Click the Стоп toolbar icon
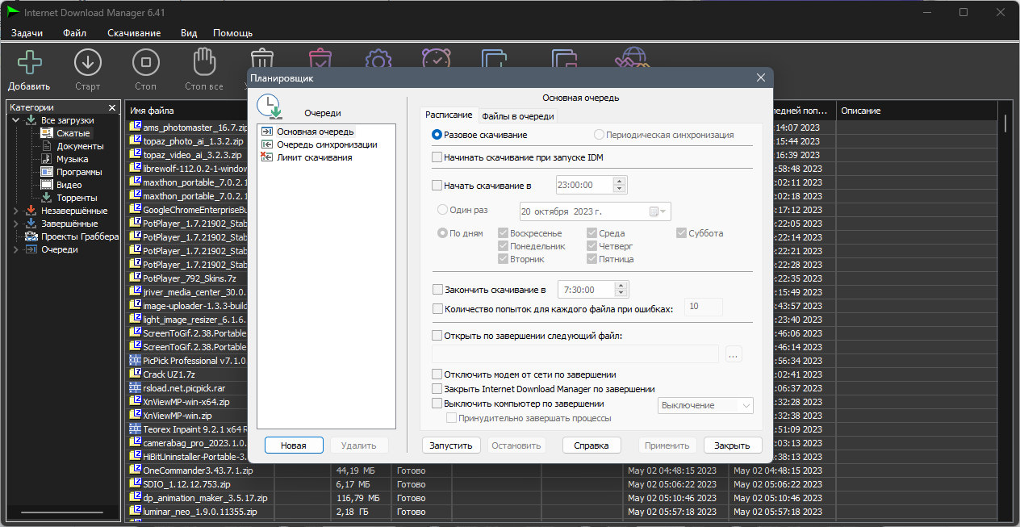Viewport: 1020px width, 527px height. click(145, 62)
